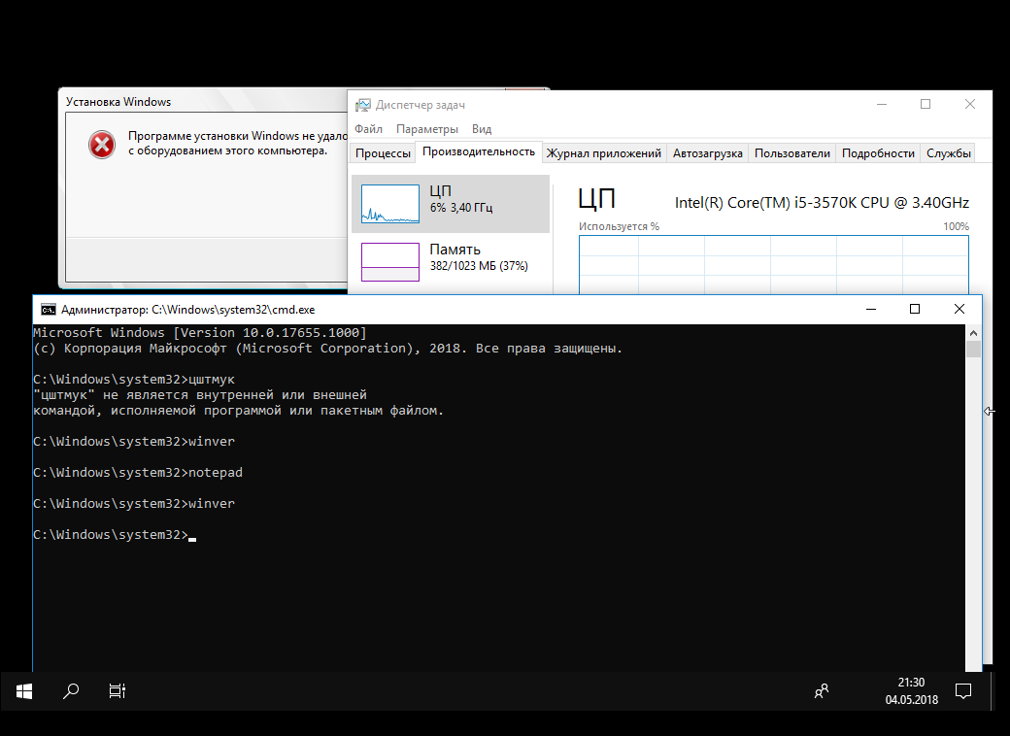1010x736 pixels.
Task: Open Task View from the taskbar
Action: coord(117,691)
